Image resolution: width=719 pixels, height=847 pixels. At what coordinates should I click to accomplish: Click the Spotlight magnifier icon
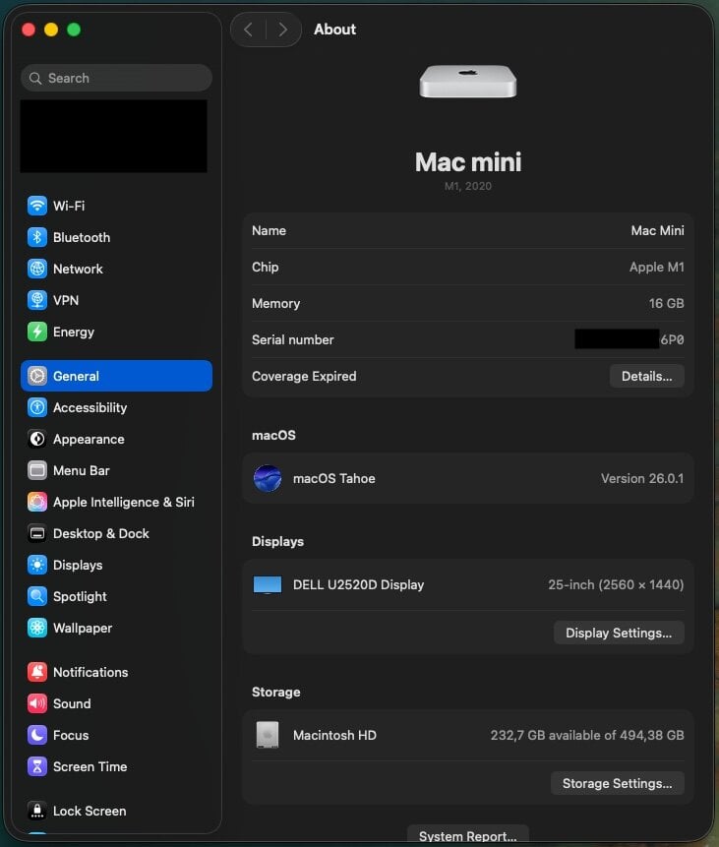coord(37,596)
